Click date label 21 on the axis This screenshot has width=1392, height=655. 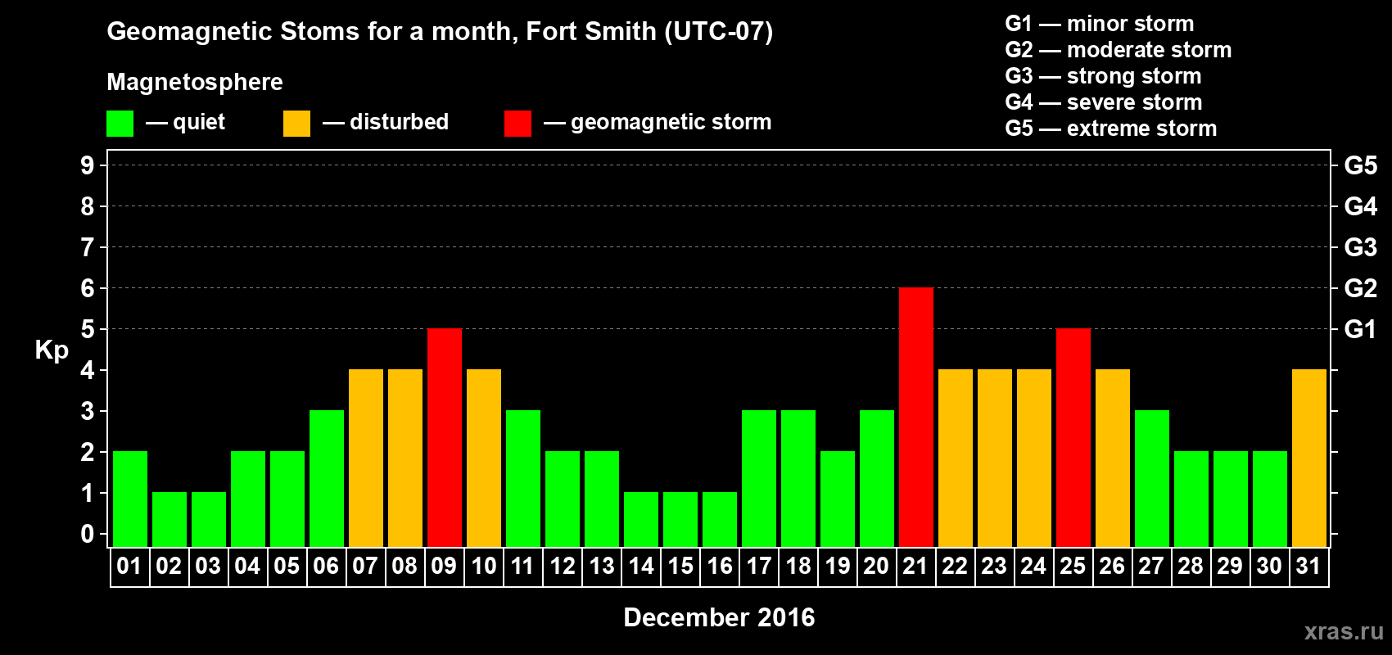(915, 567)
